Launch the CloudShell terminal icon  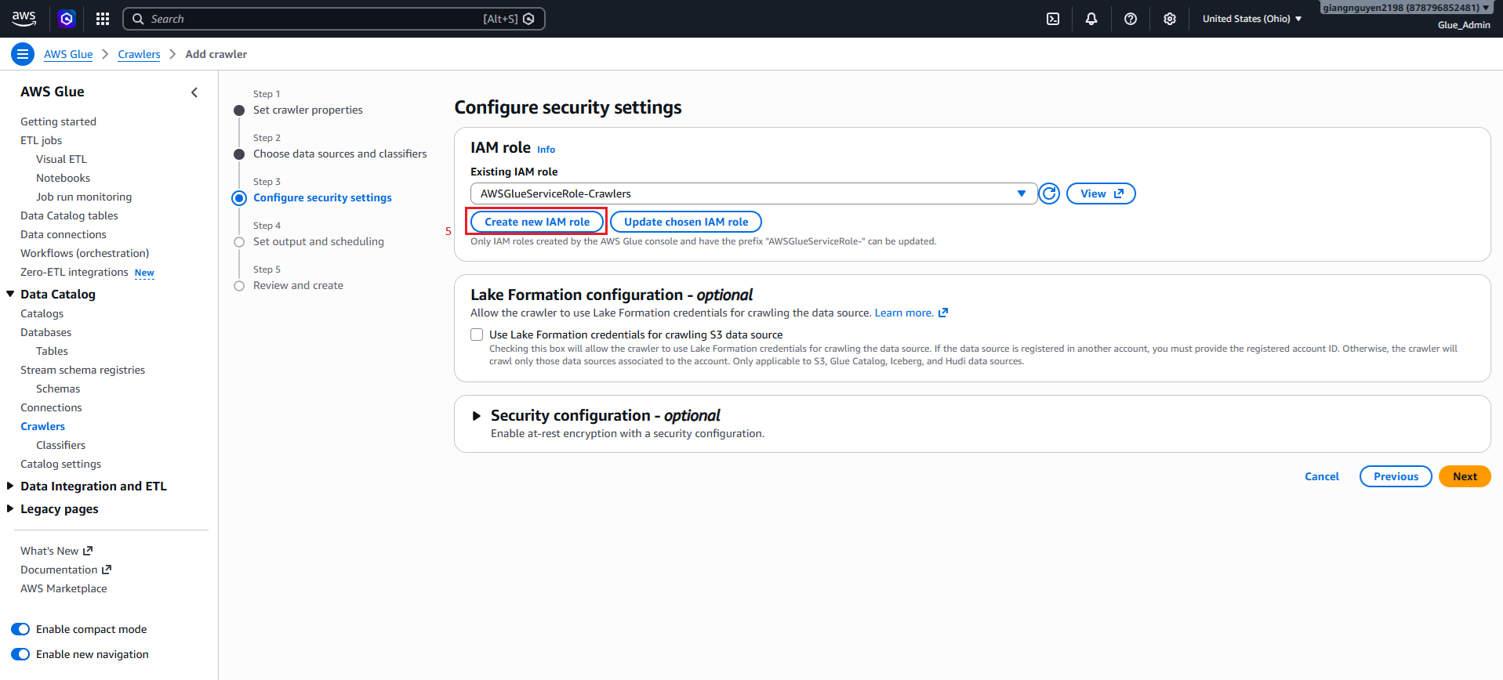[x=1053, y=19]
